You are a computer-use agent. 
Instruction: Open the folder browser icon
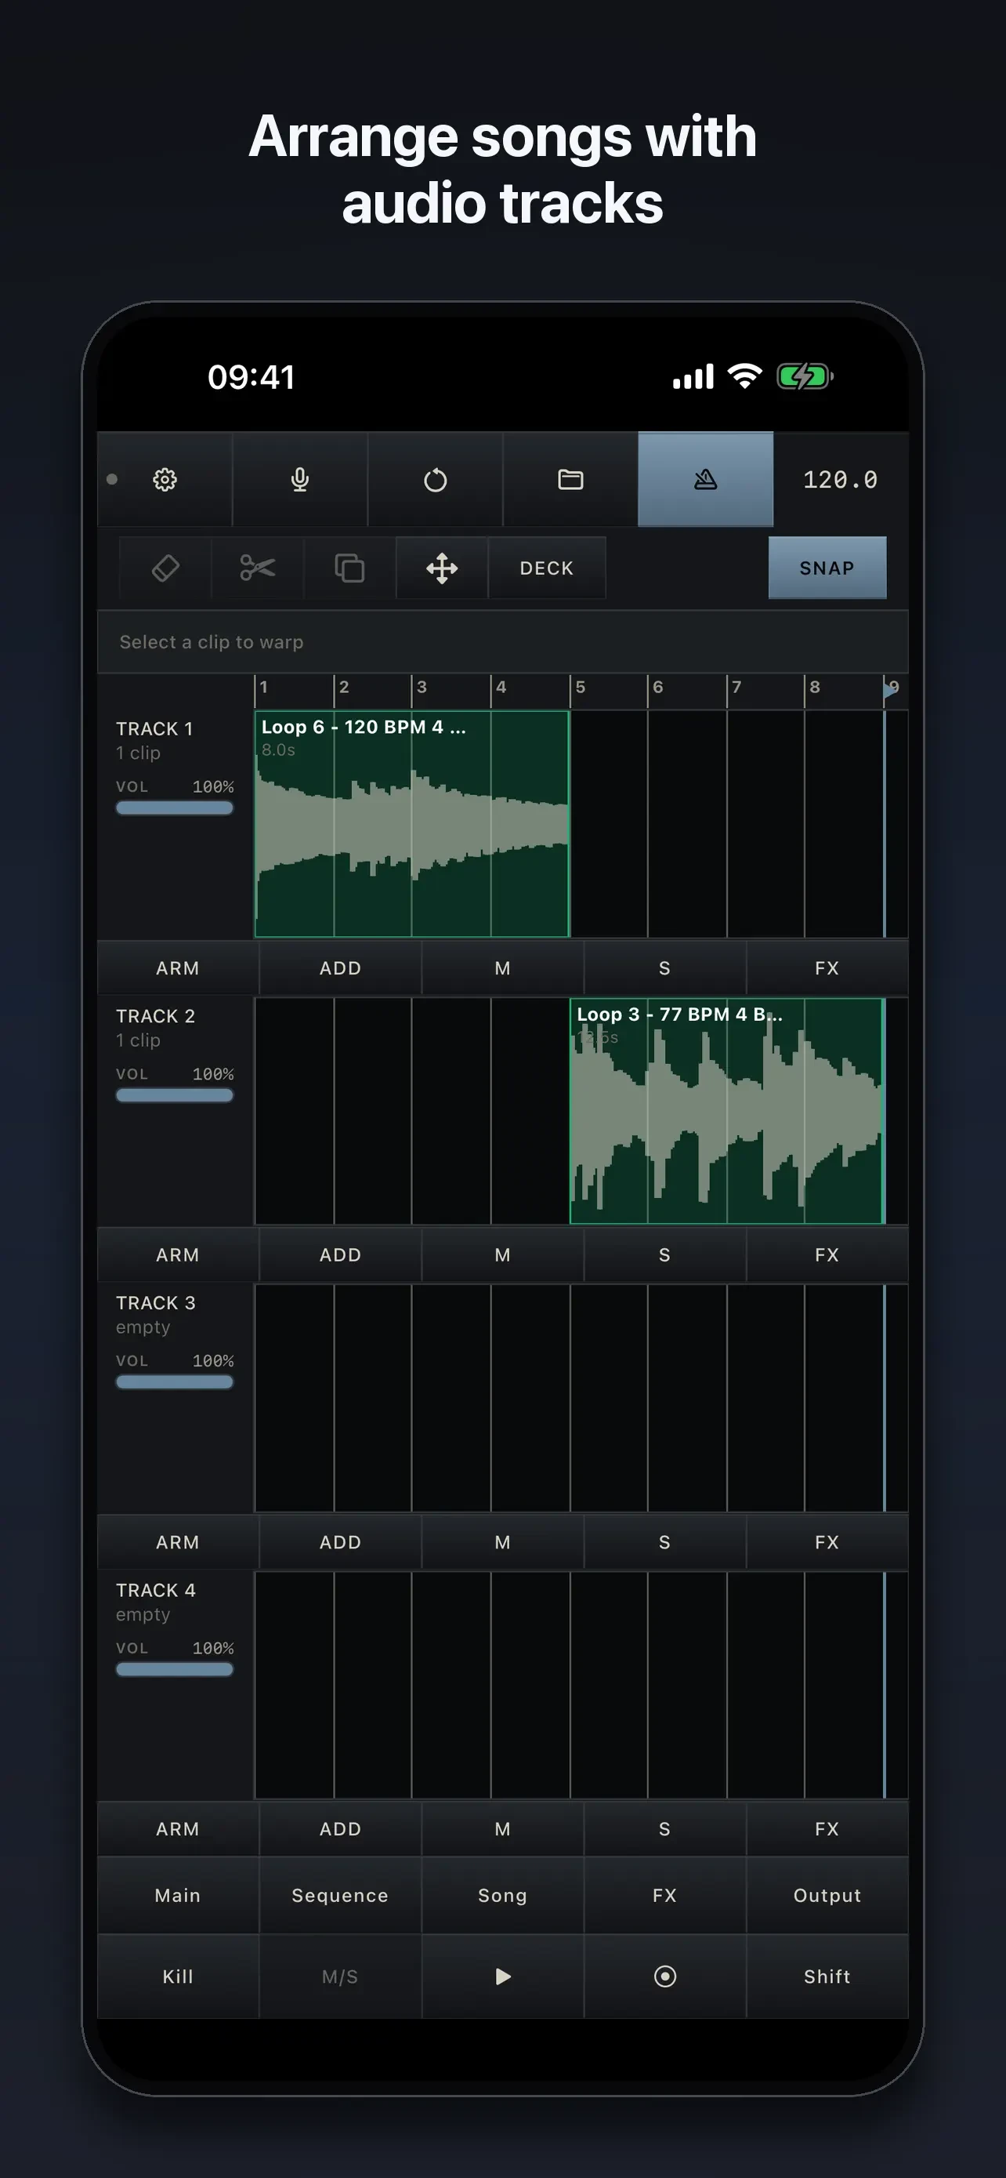pyautogui.click(x=570, y=479)
